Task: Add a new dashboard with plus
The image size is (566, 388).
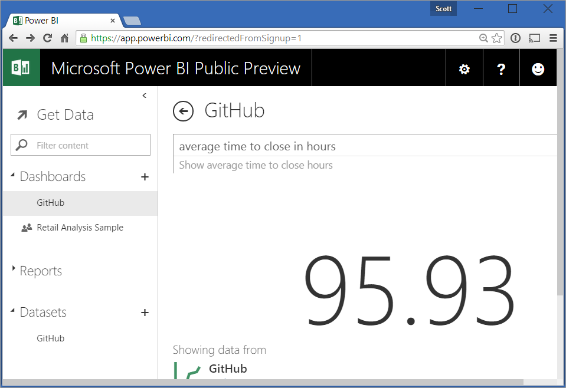Action: click(145, 177)
